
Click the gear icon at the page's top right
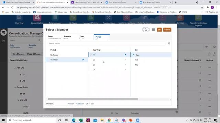pyautogui.click(x=214, y=47)
